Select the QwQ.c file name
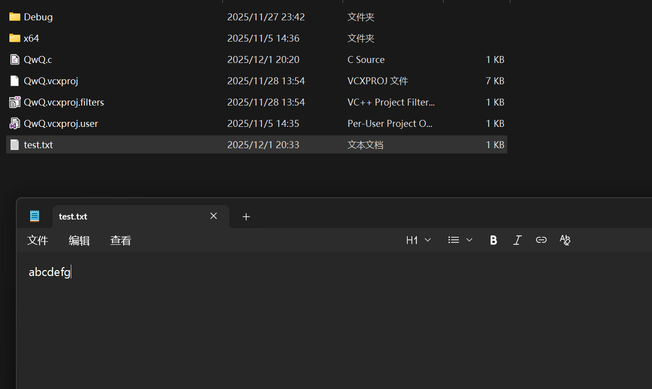652x389 pixels. pyautogui.click(x=38, y=59)
